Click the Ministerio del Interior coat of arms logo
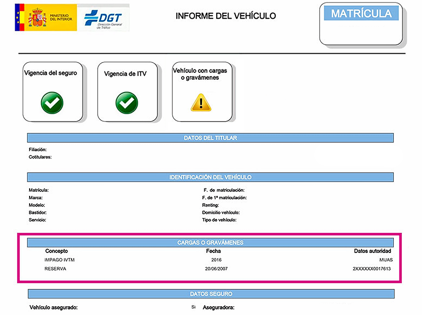 38,17
